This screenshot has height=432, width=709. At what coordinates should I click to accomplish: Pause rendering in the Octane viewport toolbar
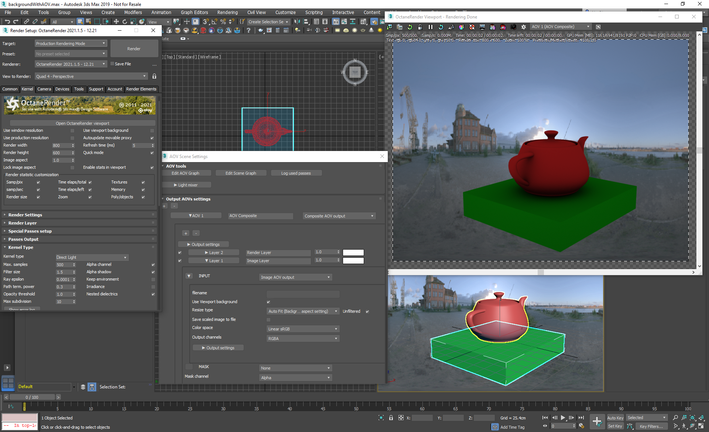point(430,27)
